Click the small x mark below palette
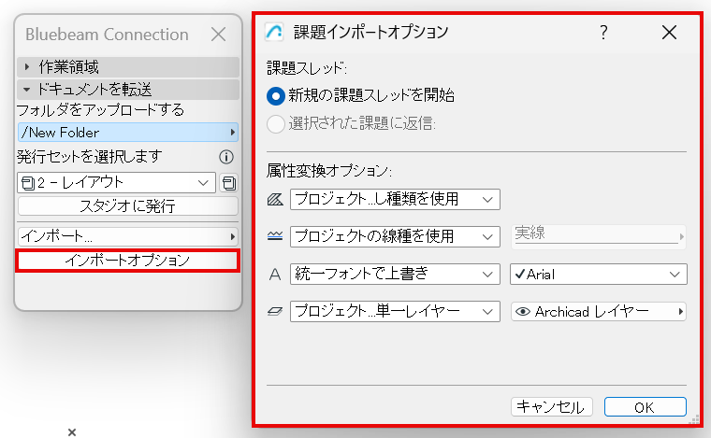 click(72, 432)
